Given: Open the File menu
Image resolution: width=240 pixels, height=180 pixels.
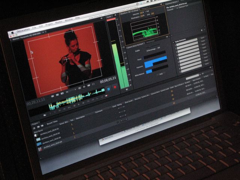Looking at the screenshot, I should click(x=34, y=28).
